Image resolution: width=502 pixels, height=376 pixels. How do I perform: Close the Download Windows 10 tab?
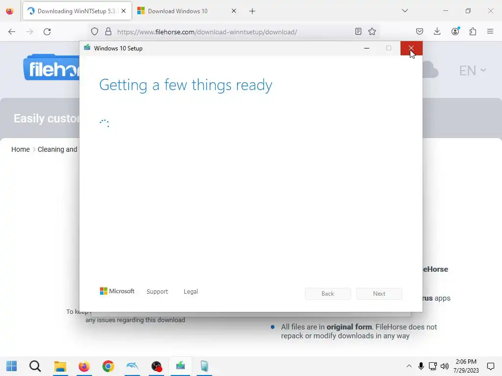point(234,11)
